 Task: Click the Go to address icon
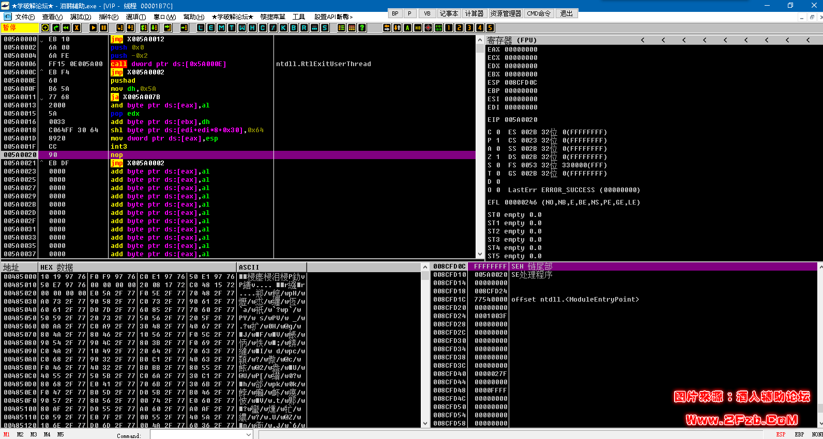tap(184, 28)
